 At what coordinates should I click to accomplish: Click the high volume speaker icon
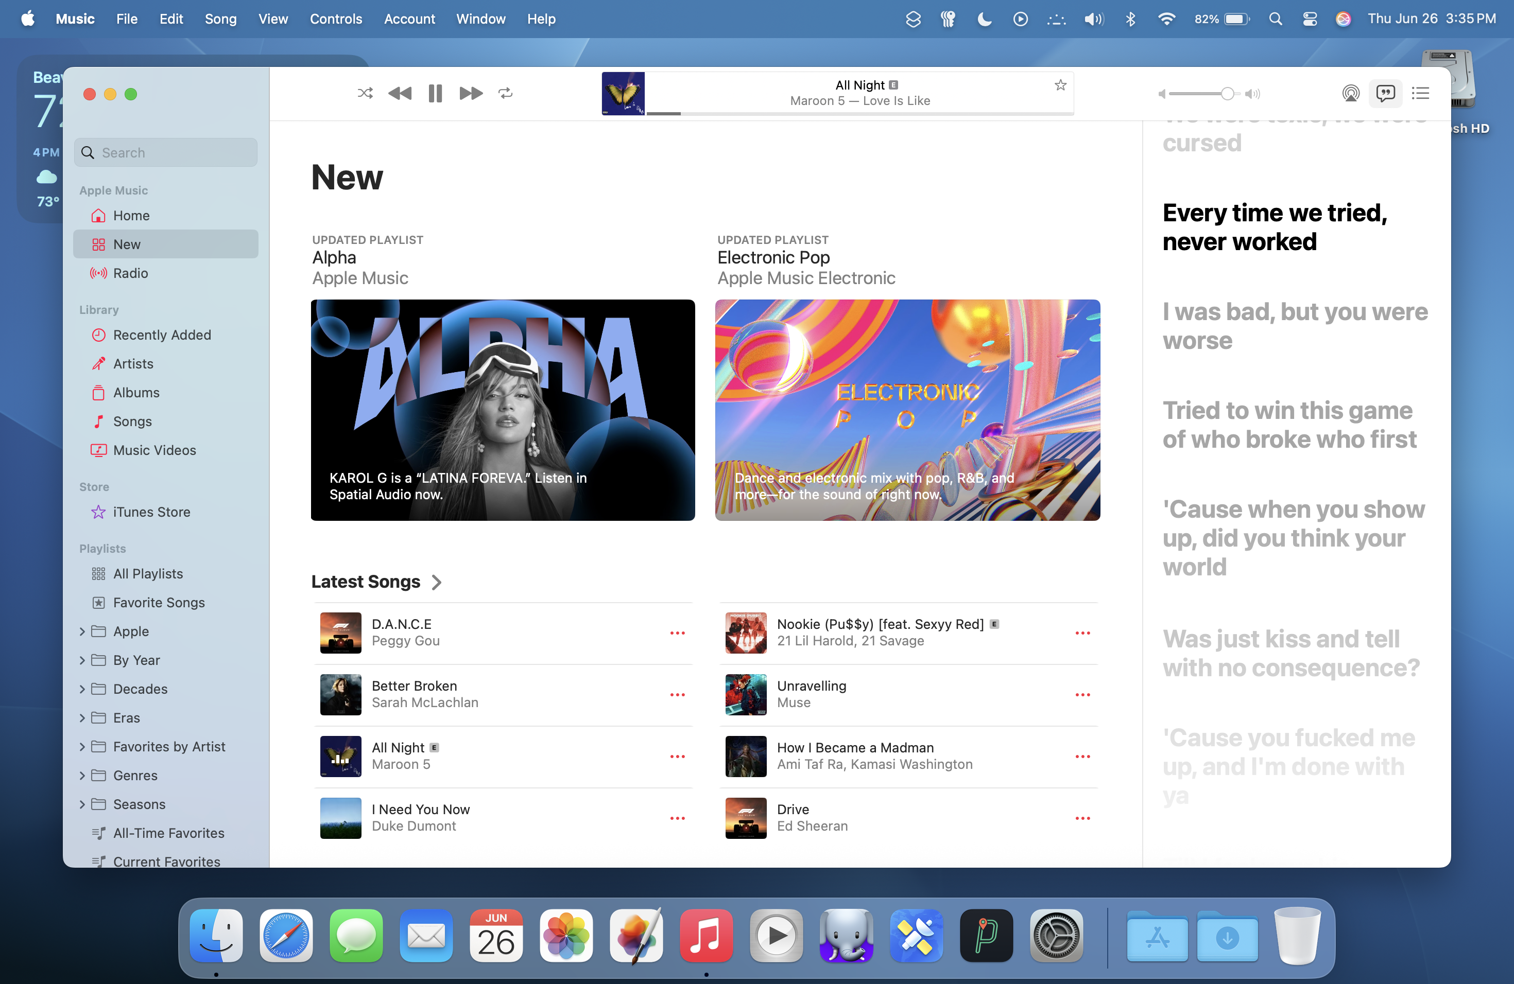point(1252,94)
